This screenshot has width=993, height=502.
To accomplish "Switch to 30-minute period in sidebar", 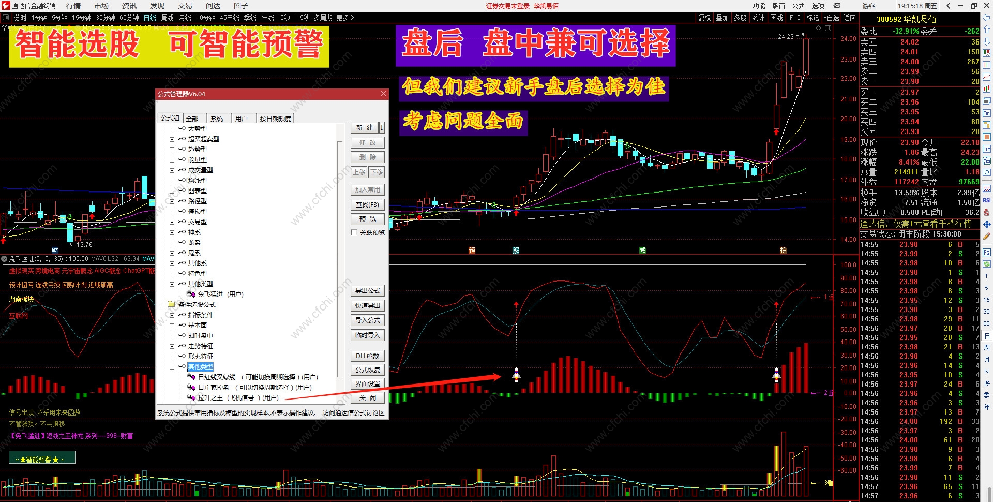I will 987,312.
